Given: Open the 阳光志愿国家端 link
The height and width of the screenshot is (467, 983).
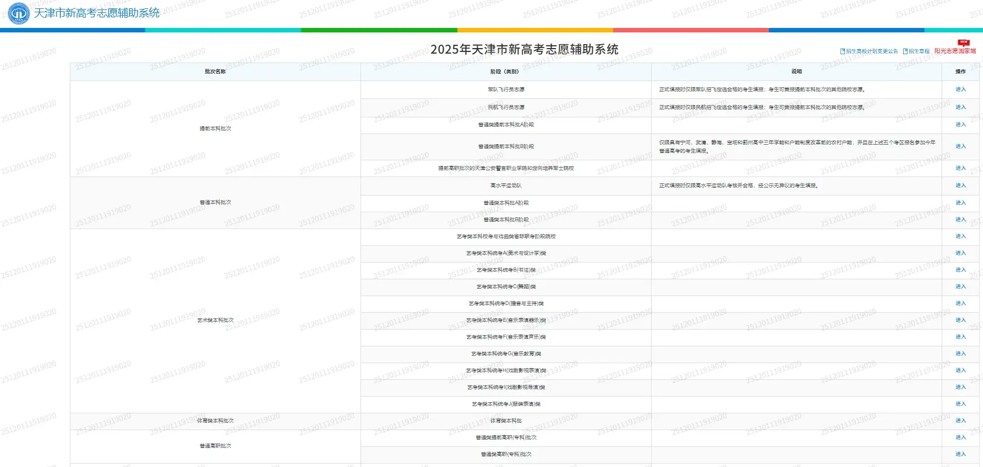Looking at the screenshot, I should coord(955,51).
